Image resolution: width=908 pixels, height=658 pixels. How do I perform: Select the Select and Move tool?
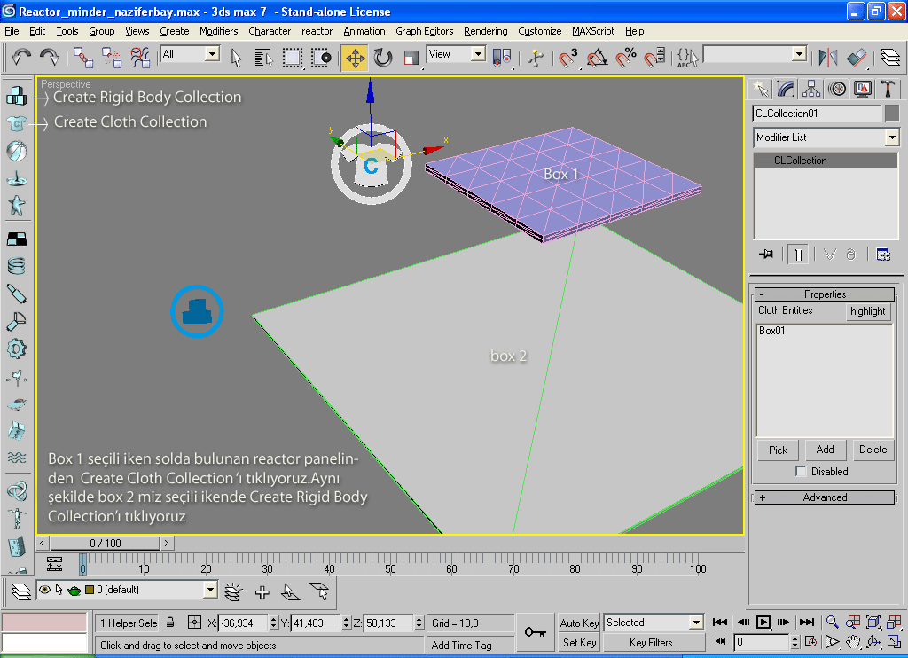point(355,58)
